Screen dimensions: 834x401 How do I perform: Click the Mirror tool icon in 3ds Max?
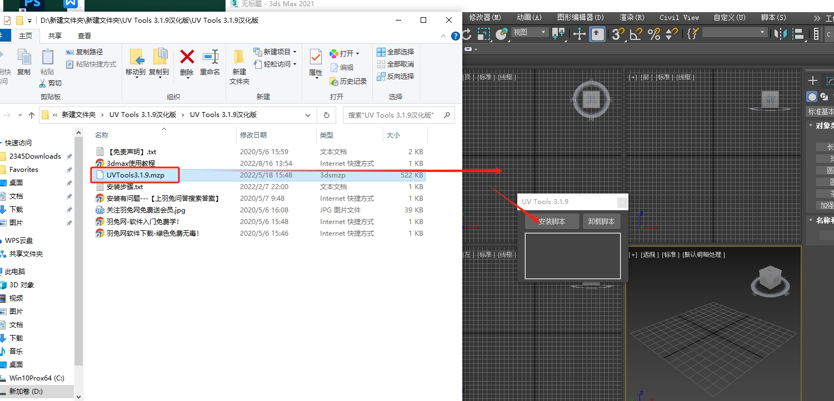point(781,34)
